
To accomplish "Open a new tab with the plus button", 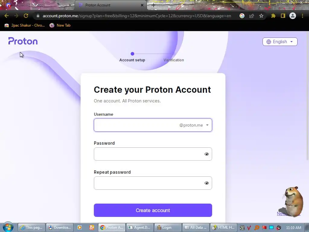I will 154,5.
